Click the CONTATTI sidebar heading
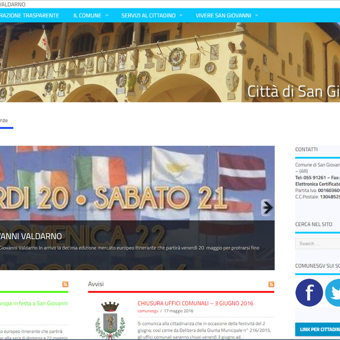 click(x=306, y=150)
